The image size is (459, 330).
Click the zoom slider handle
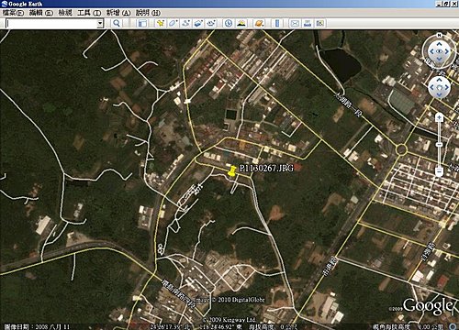439,144
